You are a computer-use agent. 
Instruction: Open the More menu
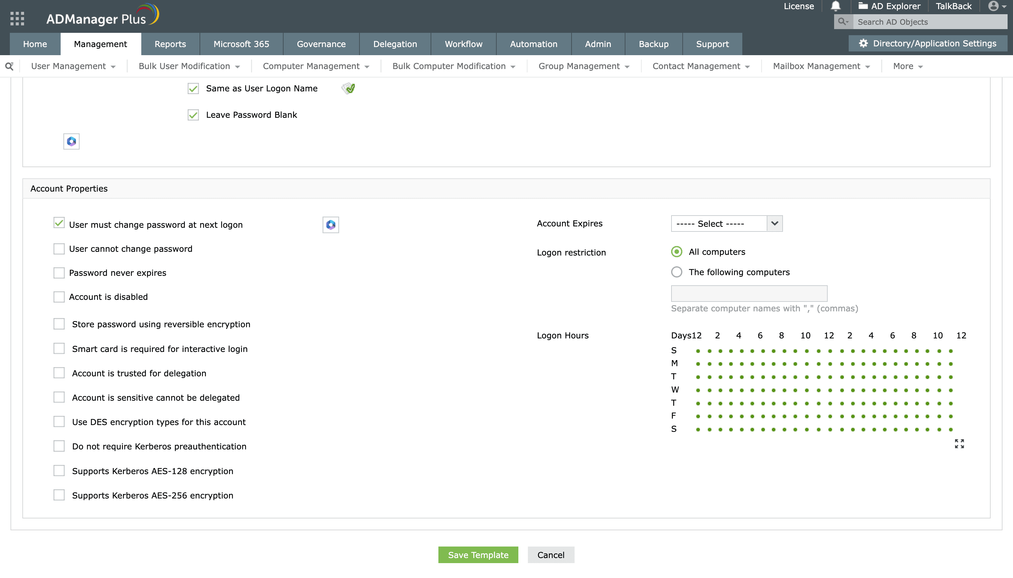point(908,66)
